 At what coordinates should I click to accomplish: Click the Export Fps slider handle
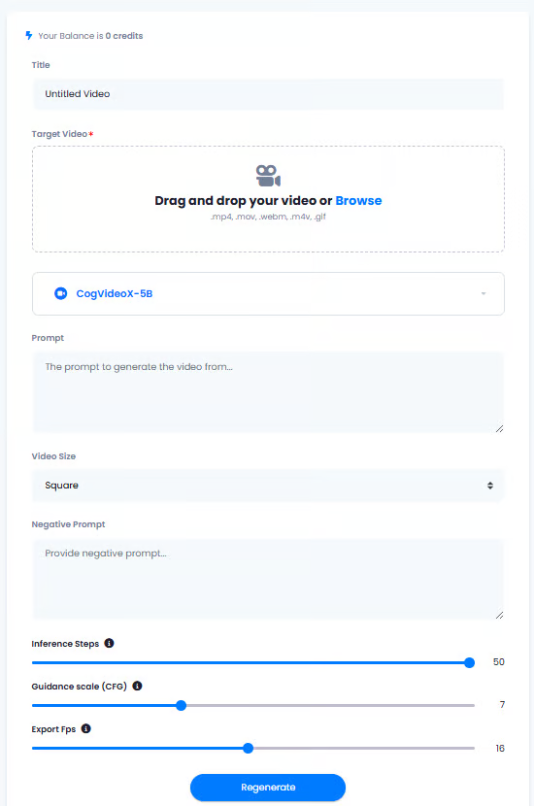point(249,748)
